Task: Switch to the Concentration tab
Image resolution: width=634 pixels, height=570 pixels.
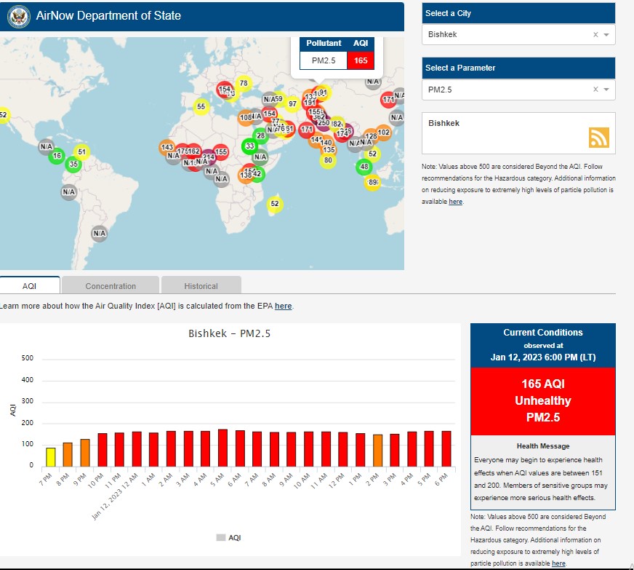Action: point(111,285)
